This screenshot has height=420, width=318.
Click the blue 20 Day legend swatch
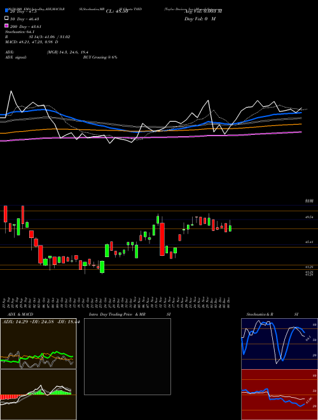[x=6, y=11]
